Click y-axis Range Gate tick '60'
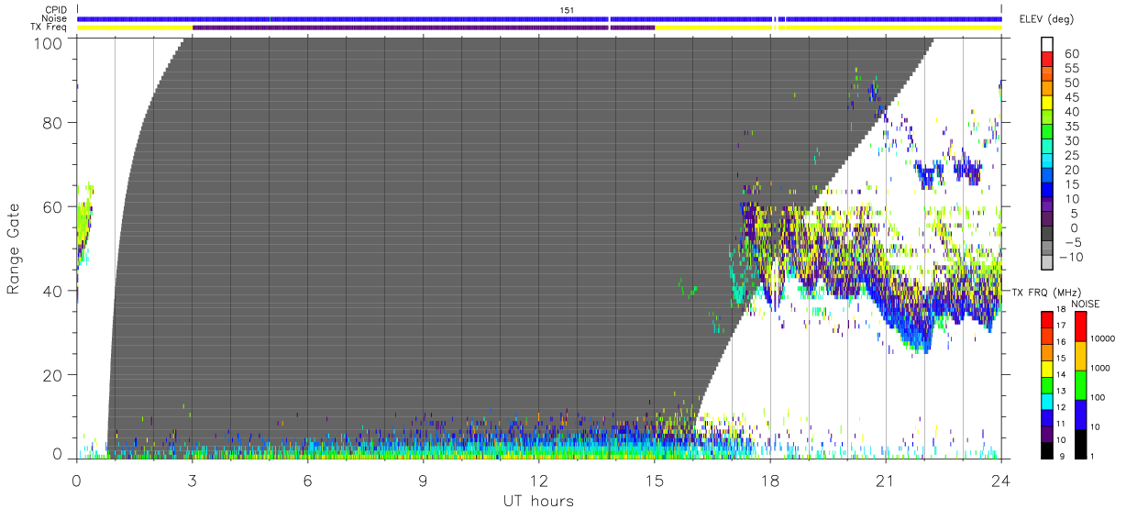The width and height of the screenshot is (1126, 520). pos(54,206)
